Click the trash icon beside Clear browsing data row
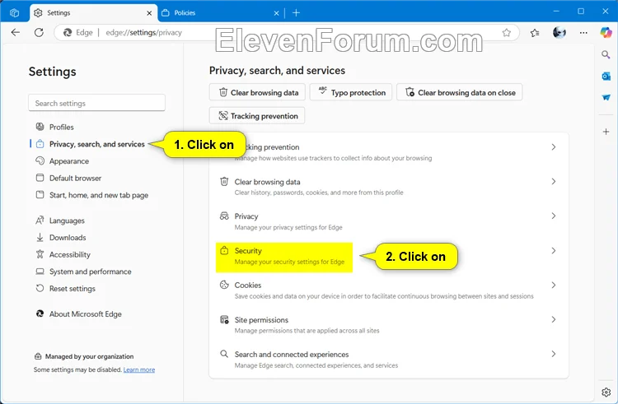618x404 pixels. (x=224, y=181)
